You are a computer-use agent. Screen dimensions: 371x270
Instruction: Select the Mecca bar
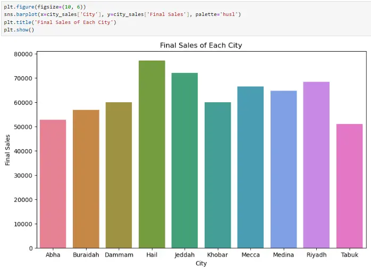pyautogui.click(x=250, y=167)
